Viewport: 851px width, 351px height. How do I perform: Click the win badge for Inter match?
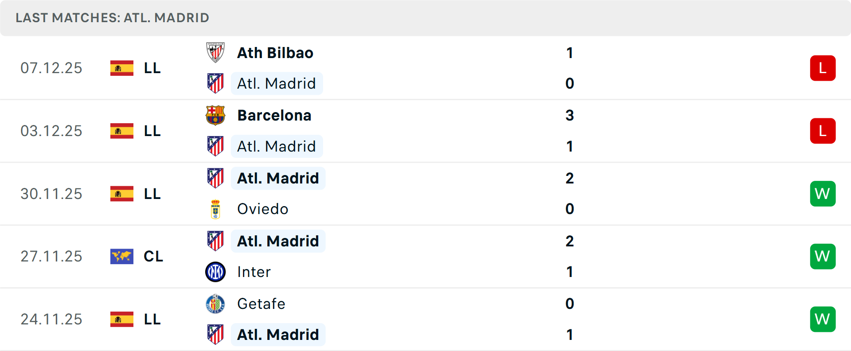tap(823, 256)
